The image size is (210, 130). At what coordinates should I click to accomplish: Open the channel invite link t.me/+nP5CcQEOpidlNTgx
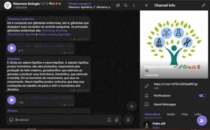(x=176, y=84)
